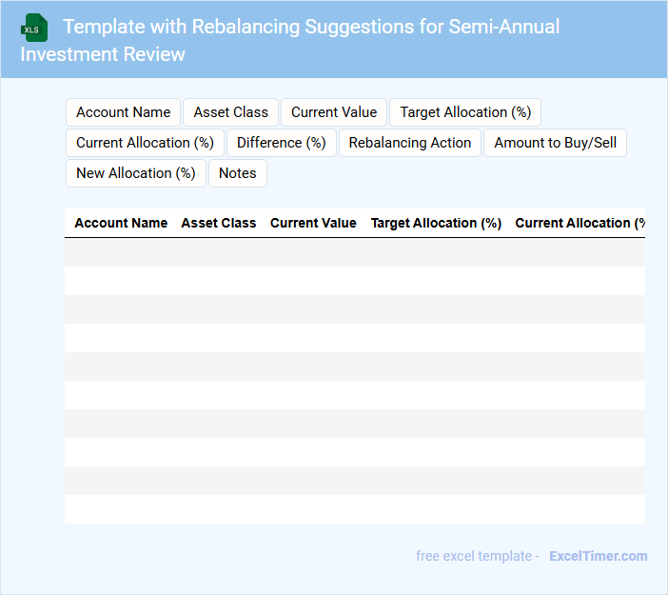Select the Rebalancing Action tag
668x595 pixels.
(410, 143)
